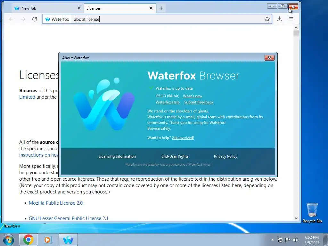Screen dimensions: 328x246
Task: Click the browser back arrow
Action: click(12, 19)
